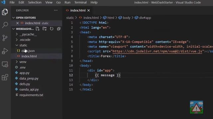Open defs.py in explorer
Viewport: 213px width, 119px height.
pos(25,84)
